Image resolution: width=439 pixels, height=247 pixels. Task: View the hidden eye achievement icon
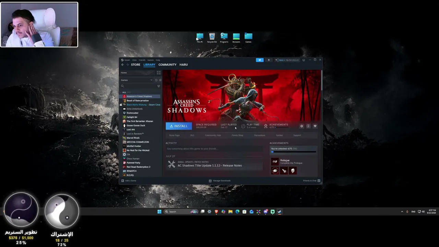click(x=275, y=170)
